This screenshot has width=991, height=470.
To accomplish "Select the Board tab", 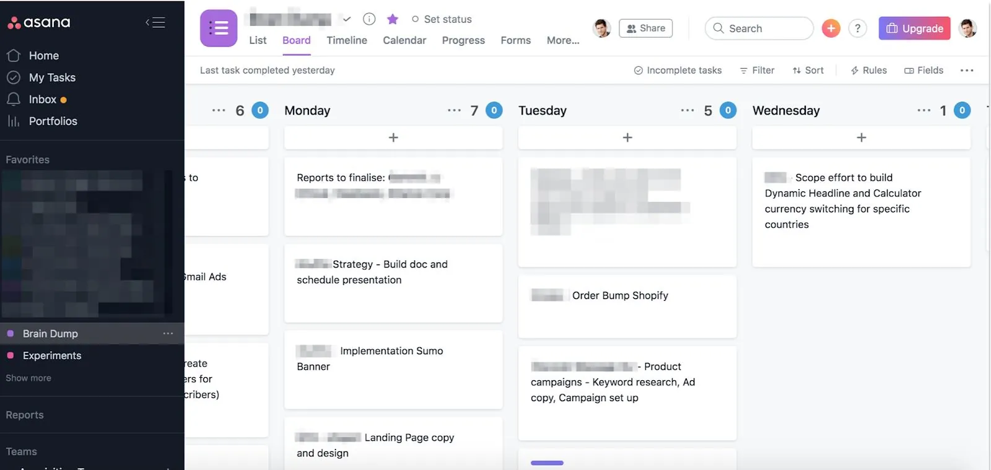I will coord(296,40).
